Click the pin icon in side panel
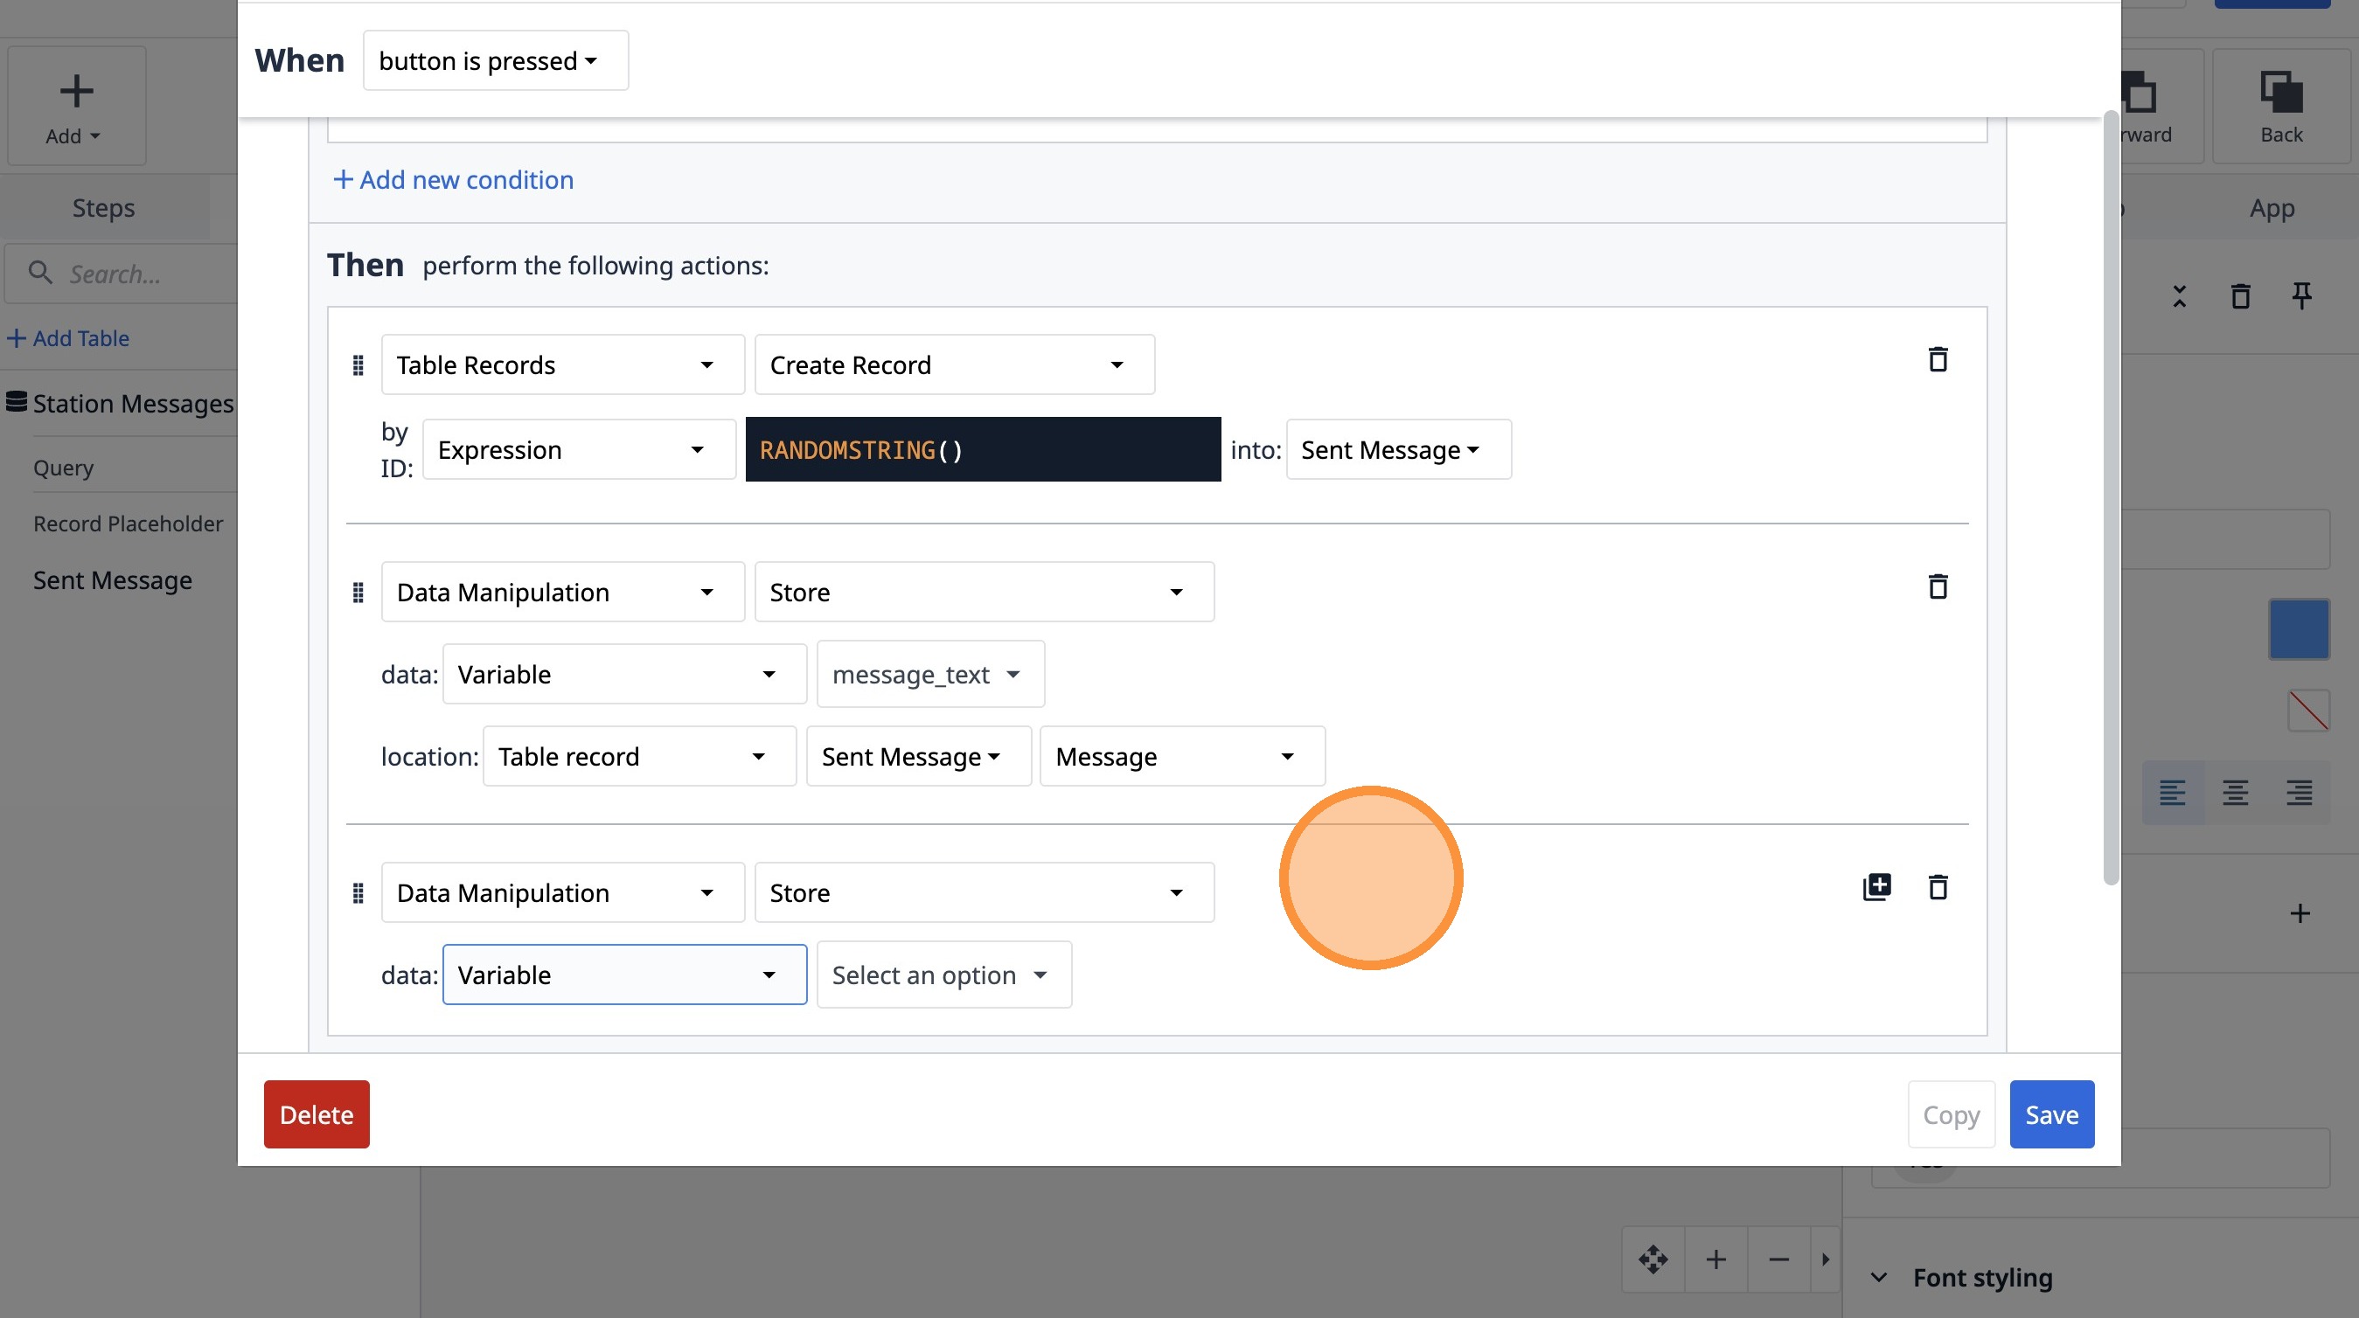 [x=2301, y=295]
